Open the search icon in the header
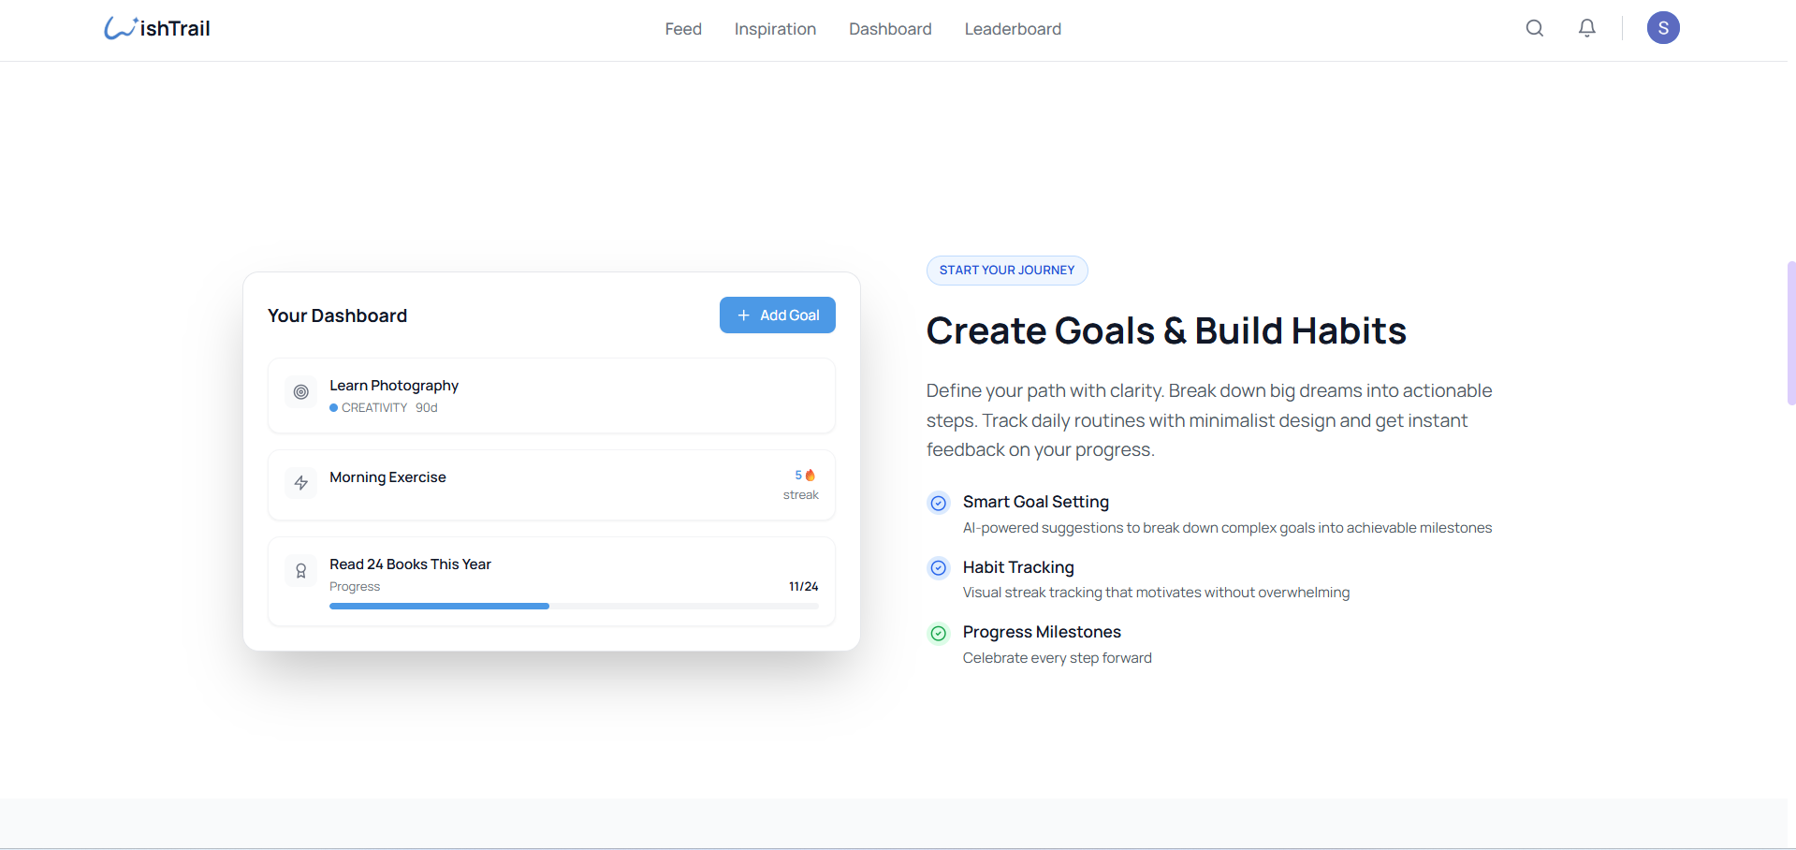This screenshot has height=850, width=1796. tap(1534, 28)
